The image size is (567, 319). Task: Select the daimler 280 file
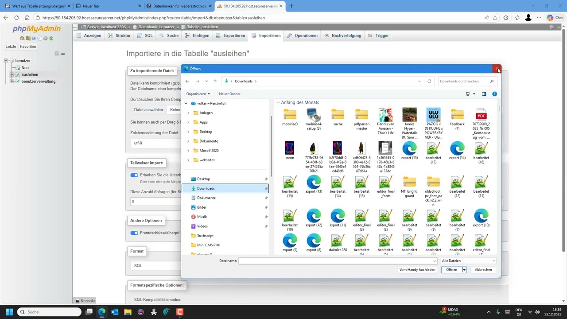point(338,243)
